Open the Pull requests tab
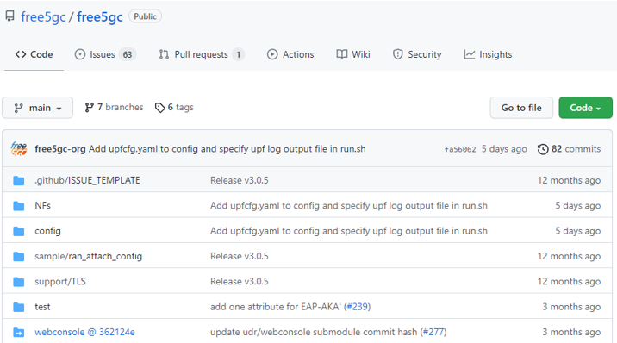This screenshot has width=617, height=343. click(x=202, y=54)
